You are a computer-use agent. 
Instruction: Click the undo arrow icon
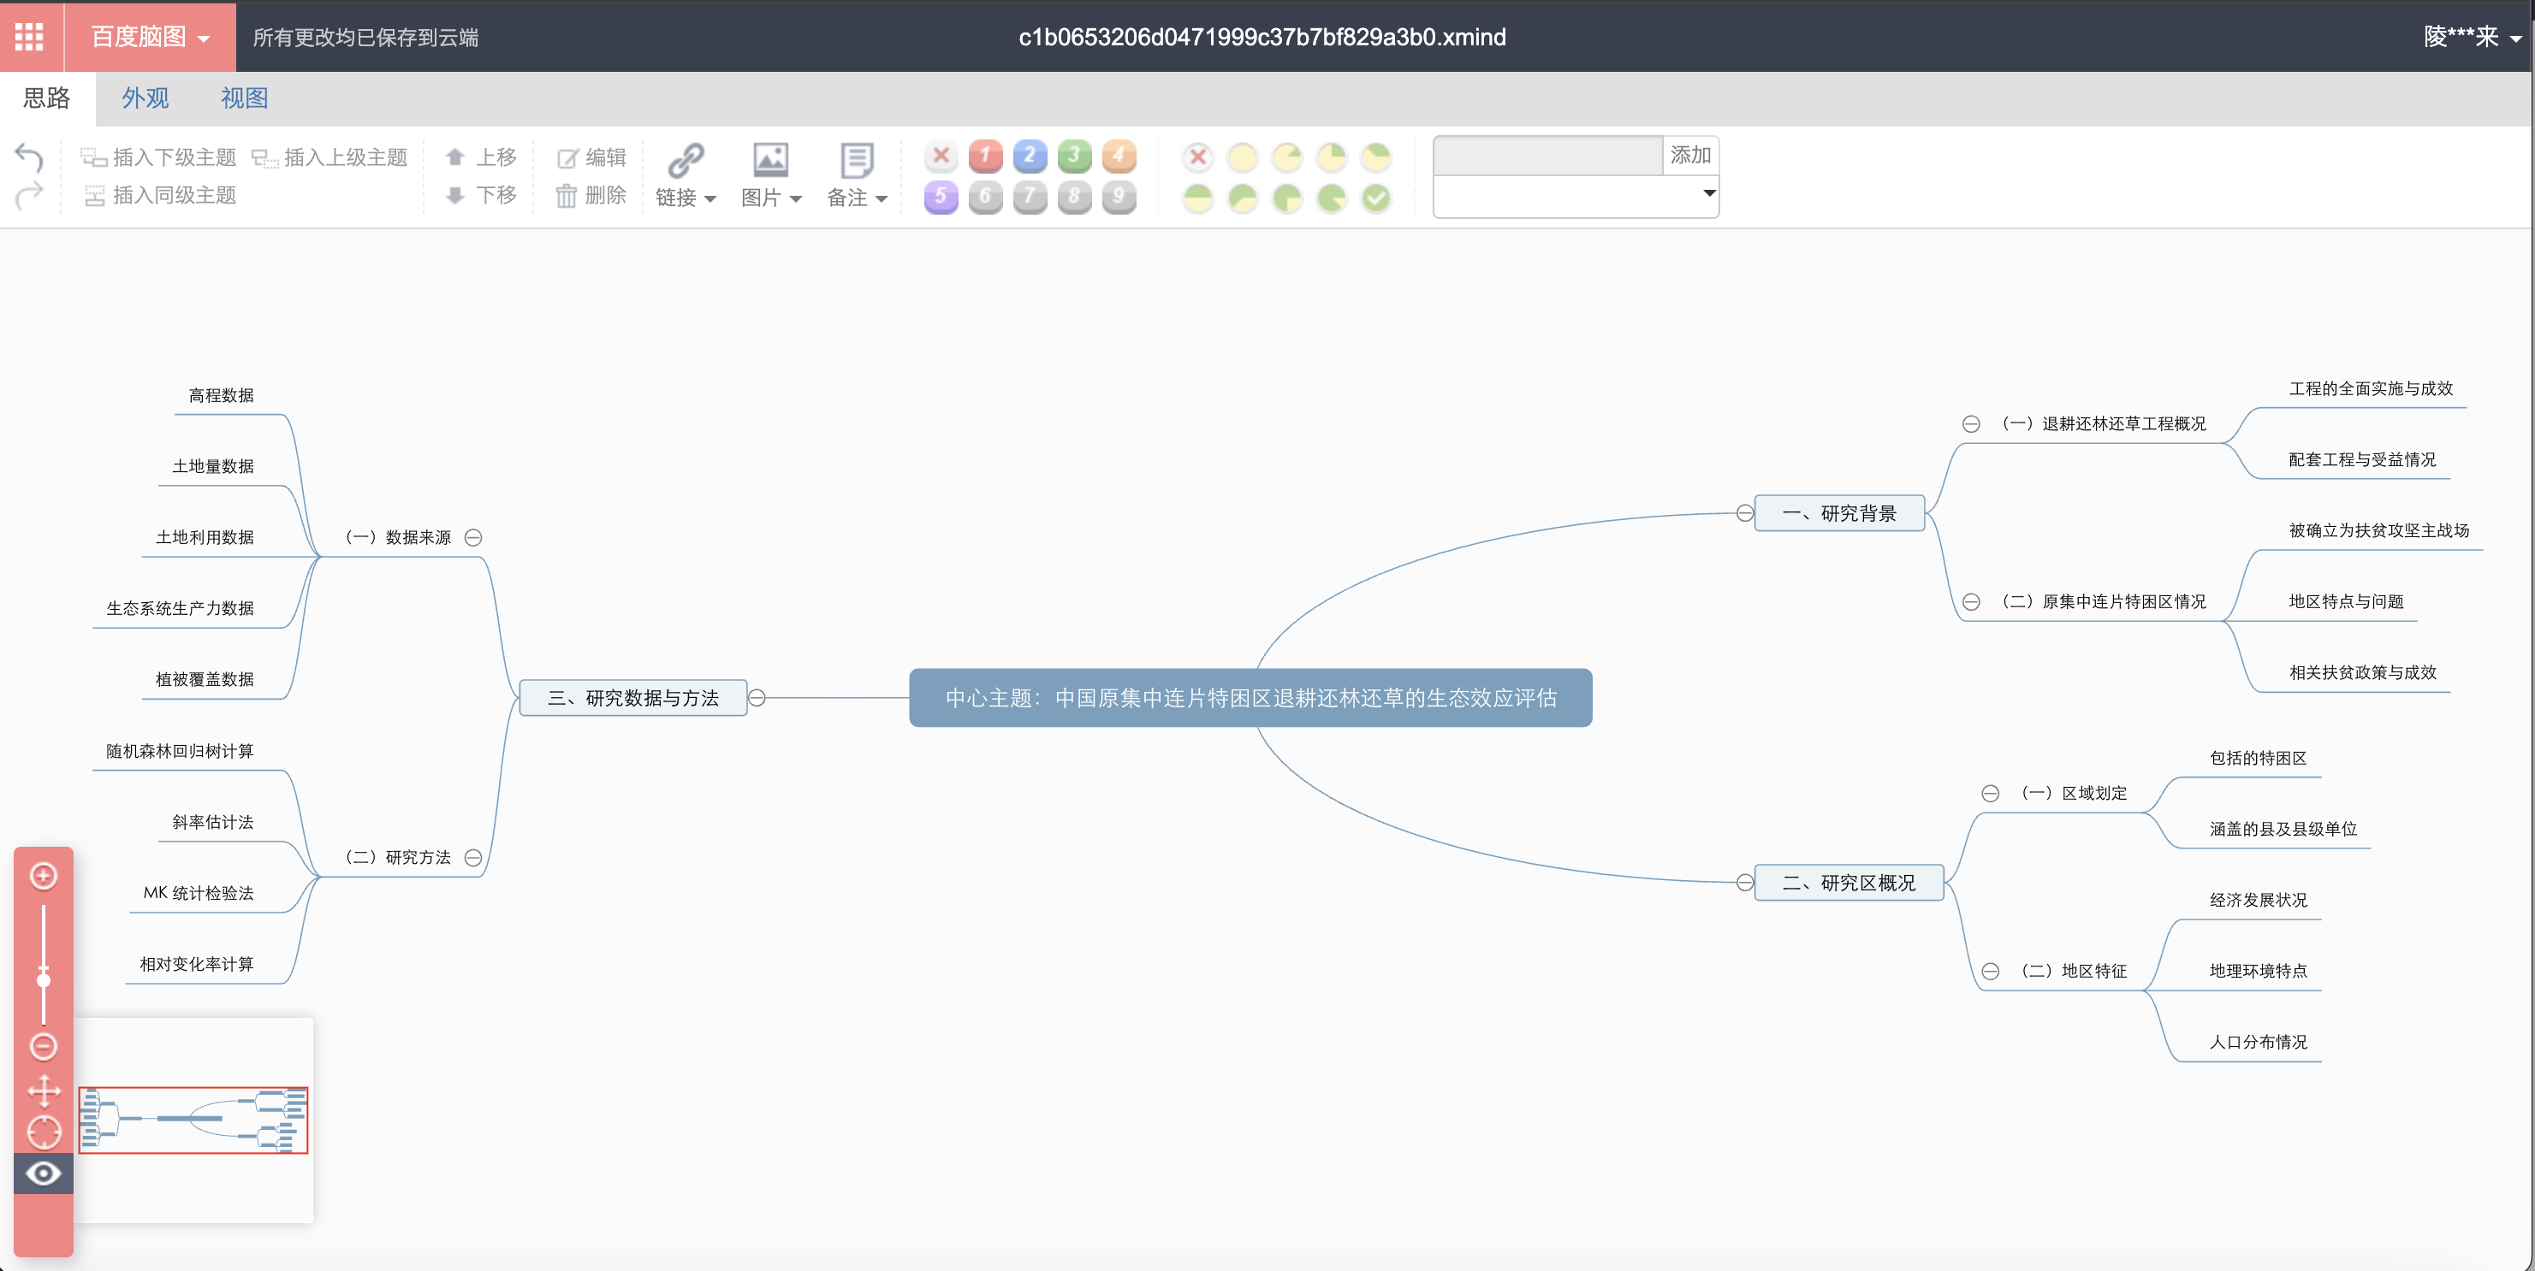[29, 157]
